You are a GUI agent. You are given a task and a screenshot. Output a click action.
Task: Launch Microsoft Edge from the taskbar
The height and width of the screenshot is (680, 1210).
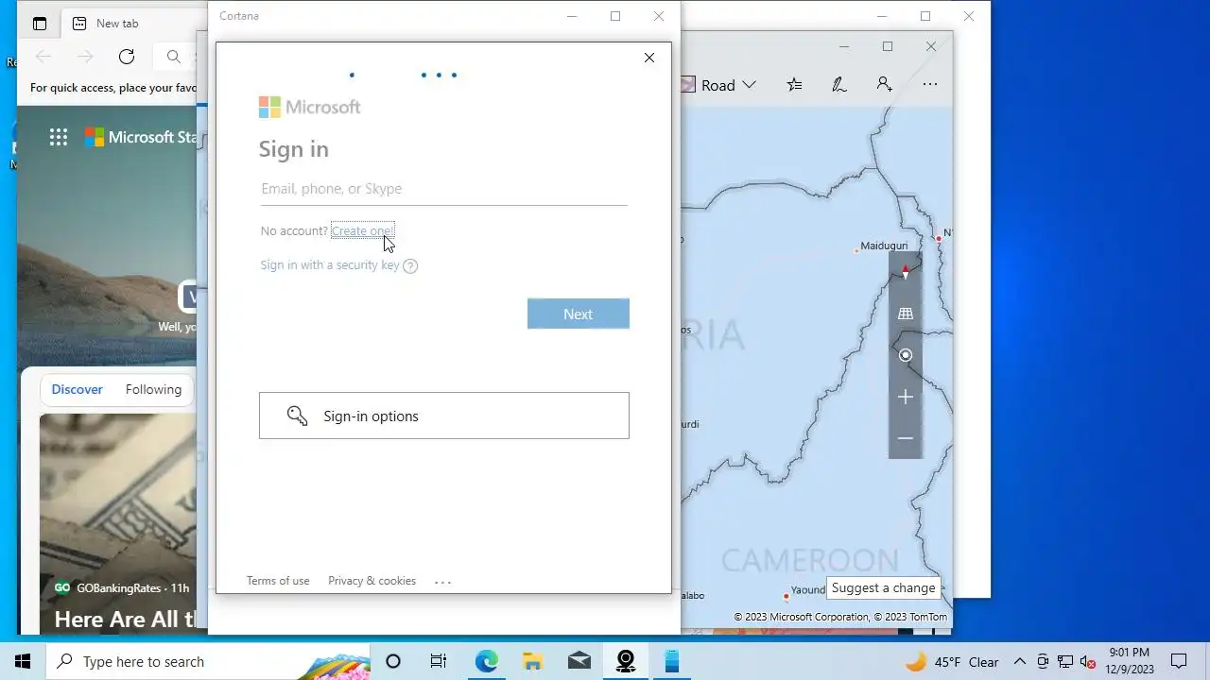(486, 661)
